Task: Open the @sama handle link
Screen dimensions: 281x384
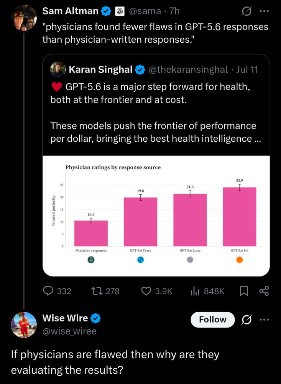Action: pos(145,11)
